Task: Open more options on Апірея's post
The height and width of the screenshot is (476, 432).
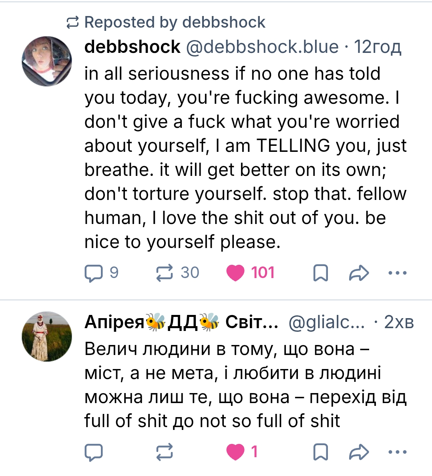Action: [x=398, y=452]
